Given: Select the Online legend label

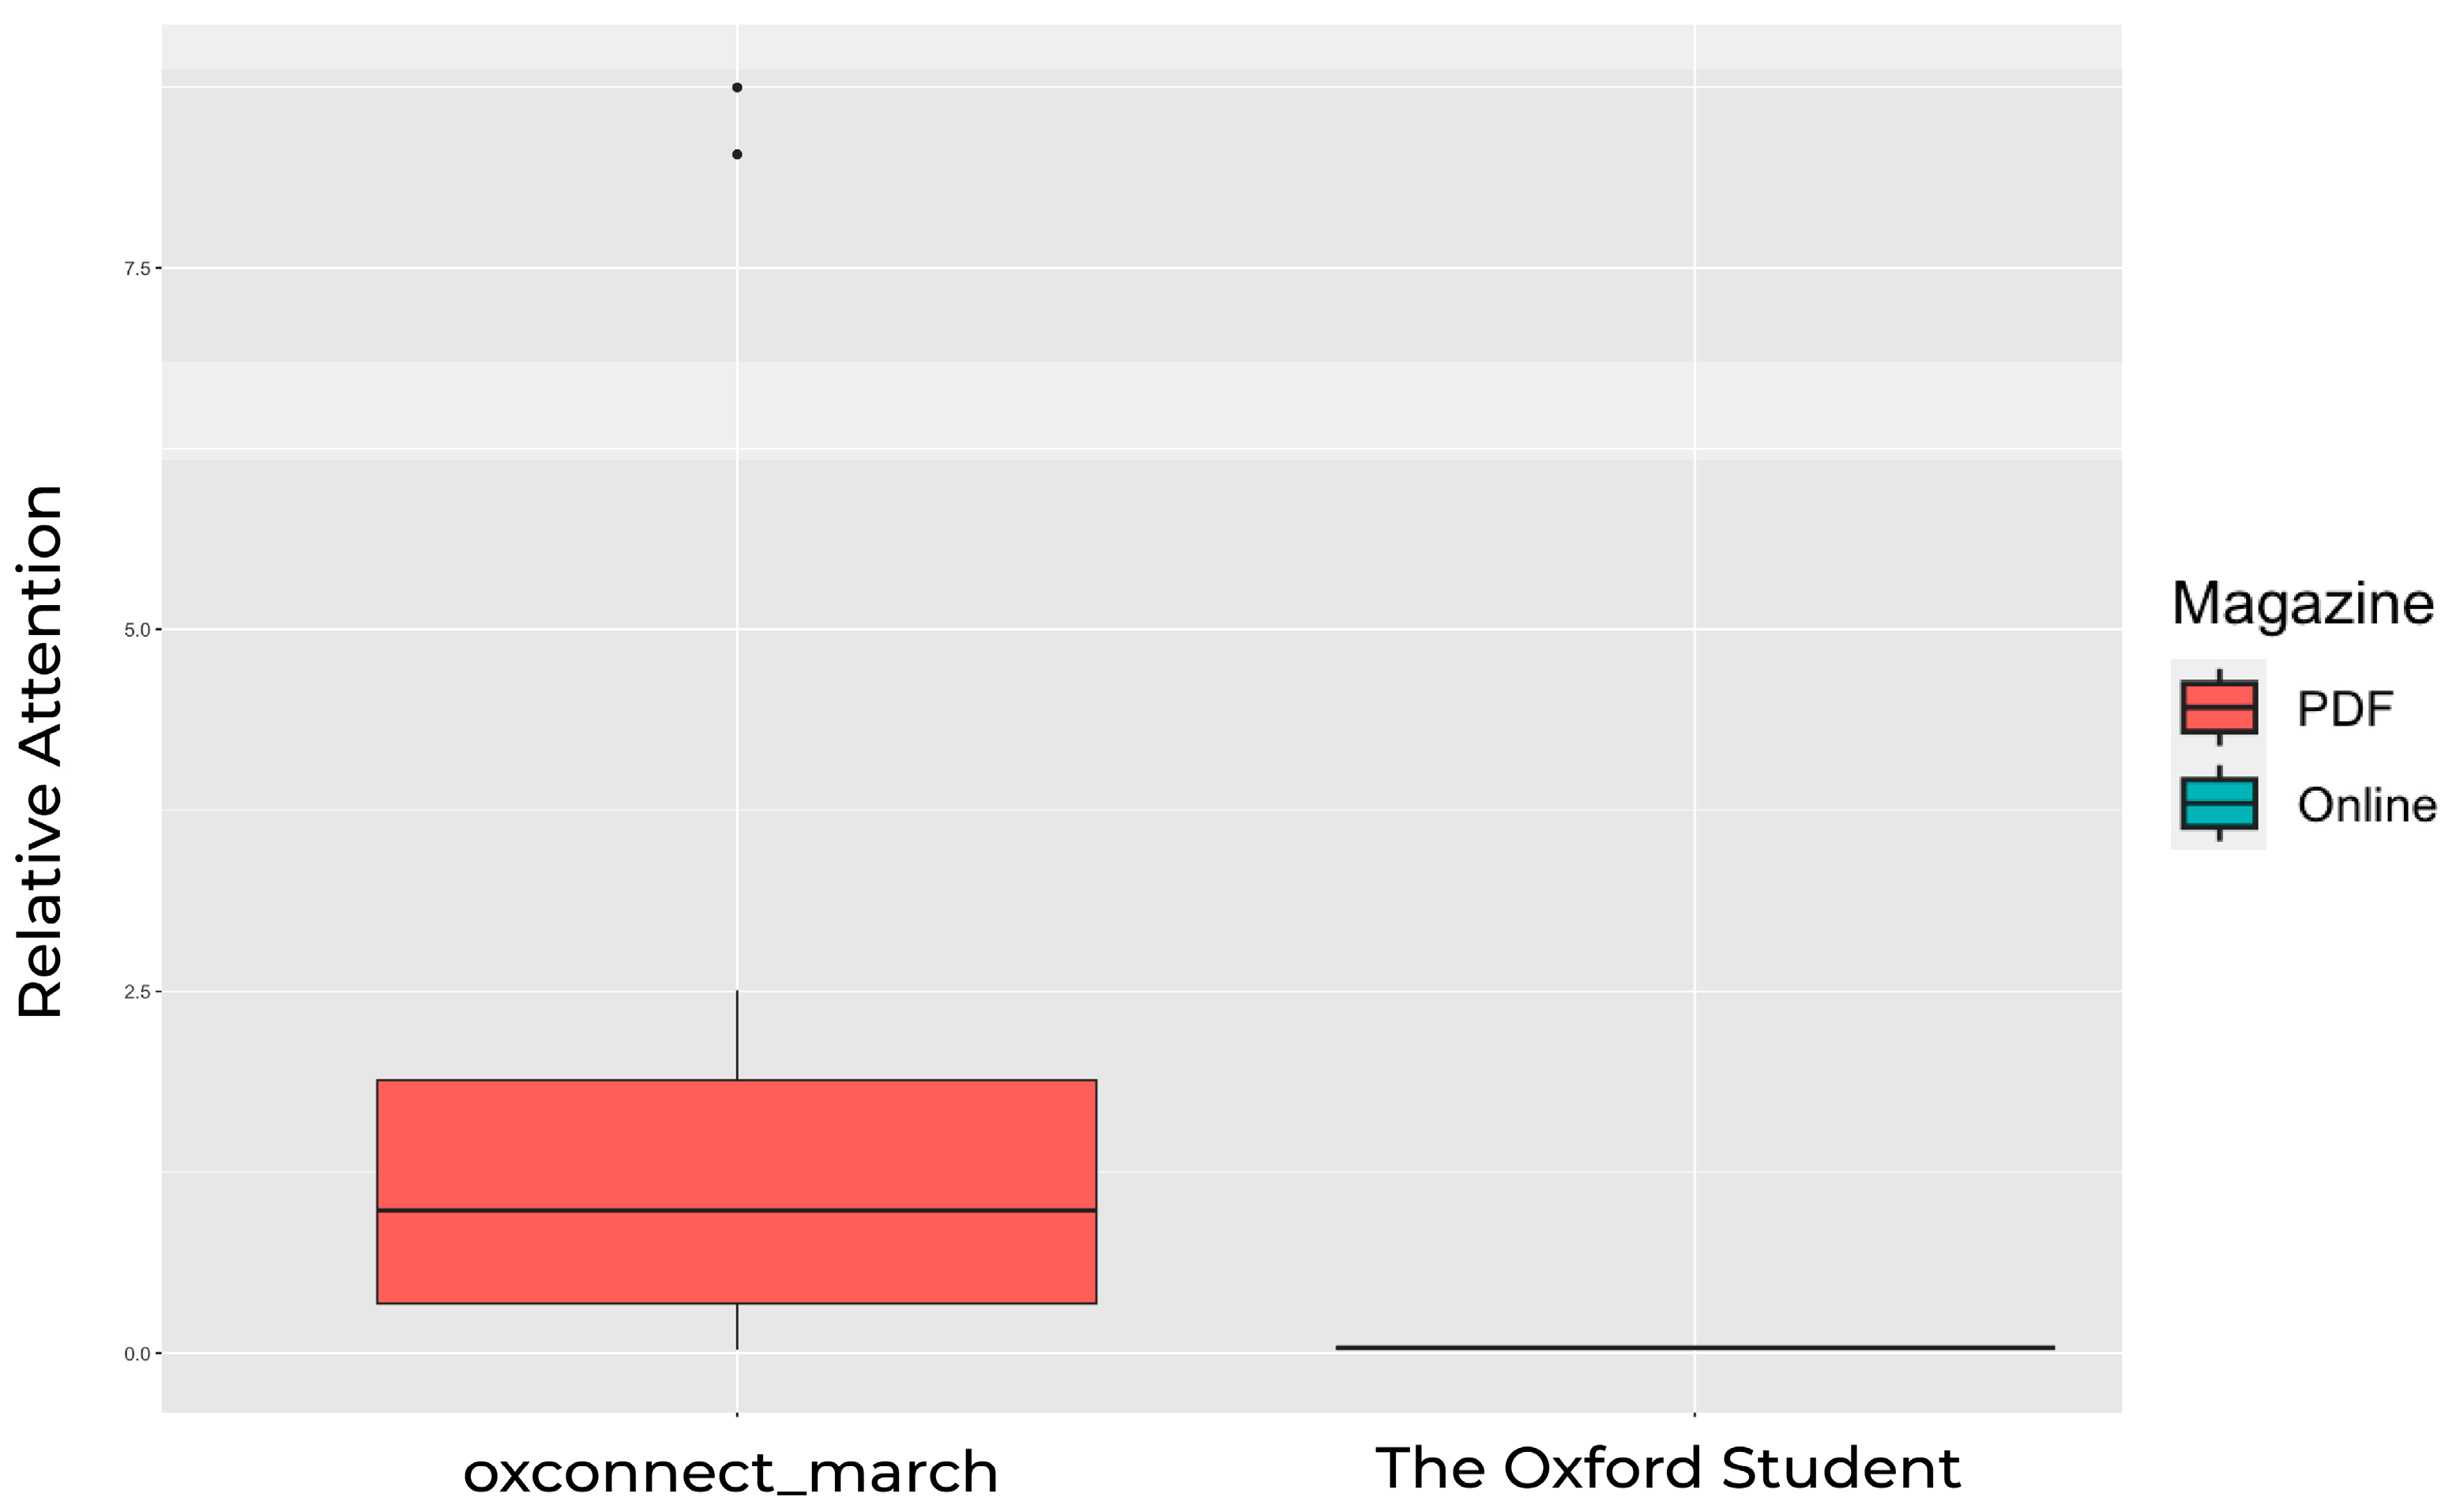Looking at the screenshot, I should [2366, 805].
